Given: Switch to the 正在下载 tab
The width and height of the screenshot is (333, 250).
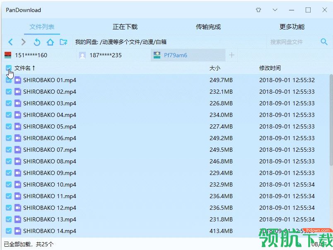Looking at the screenshot, I should coord(125,27).
